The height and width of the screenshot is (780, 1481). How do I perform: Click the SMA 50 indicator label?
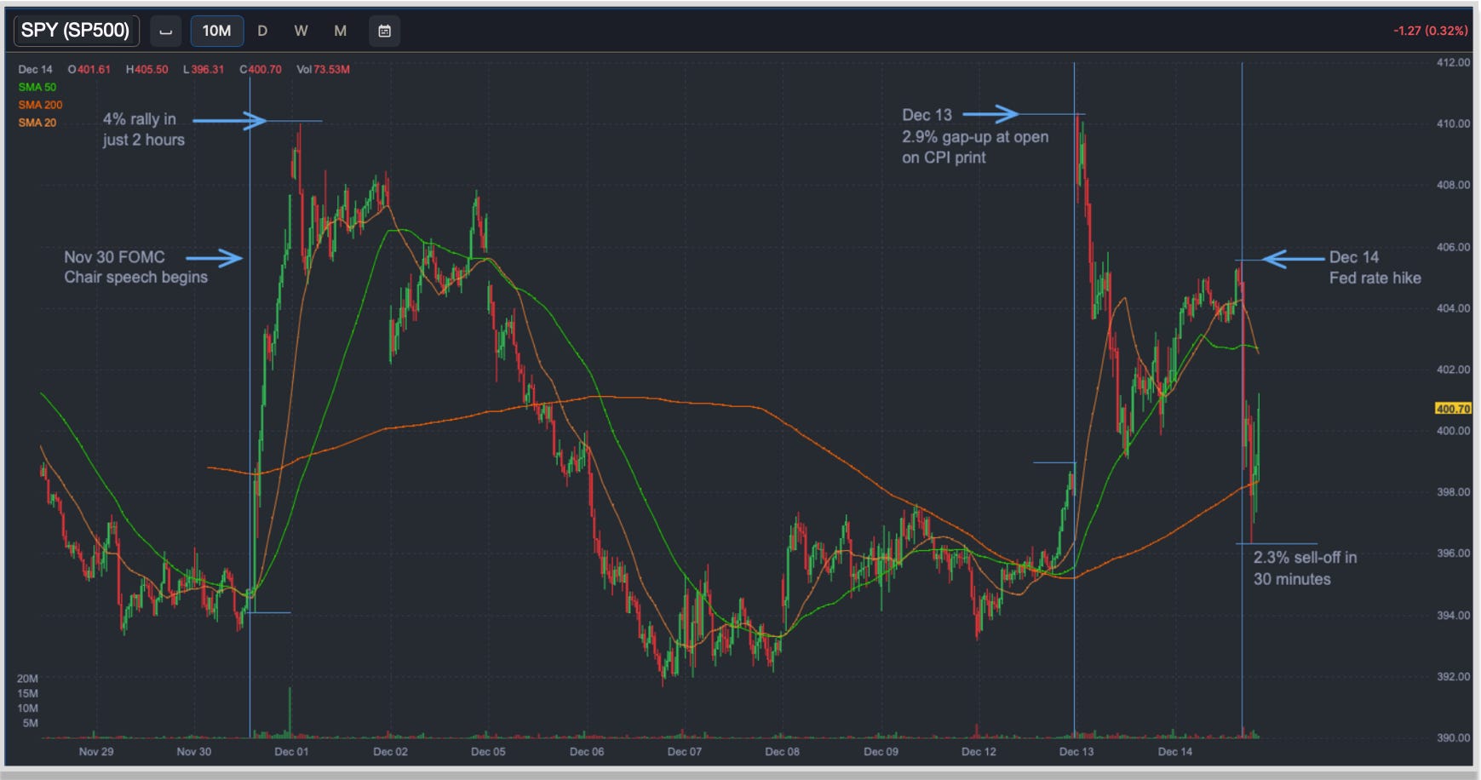37,87
